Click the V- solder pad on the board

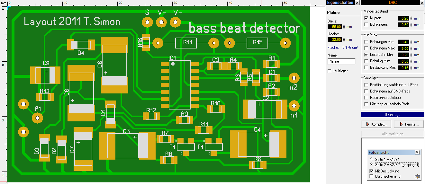pyautogui.click(x=161, y=22)
